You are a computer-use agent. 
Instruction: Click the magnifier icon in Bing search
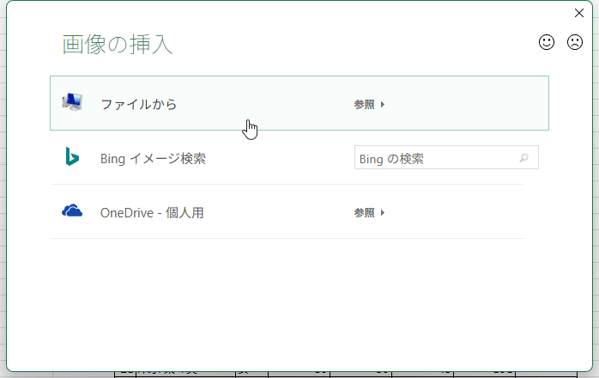coord(524,158)
